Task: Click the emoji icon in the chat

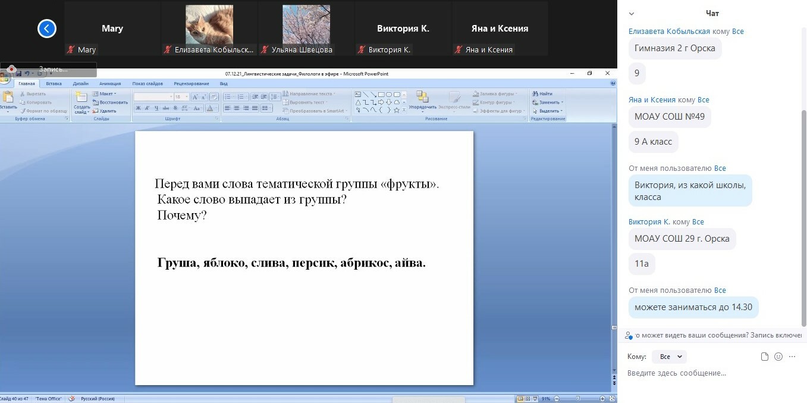Action: coord(778,357)
